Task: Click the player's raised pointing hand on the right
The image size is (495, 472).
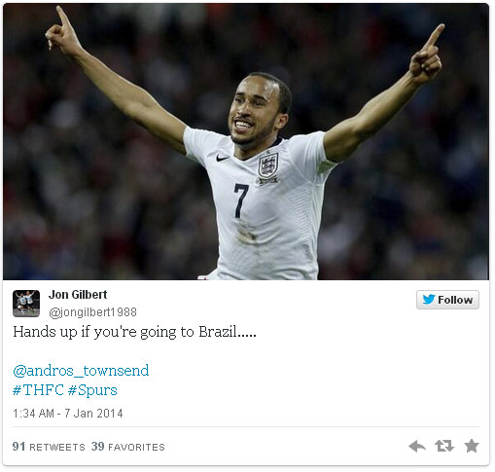Action: click(x=427, y=54)
